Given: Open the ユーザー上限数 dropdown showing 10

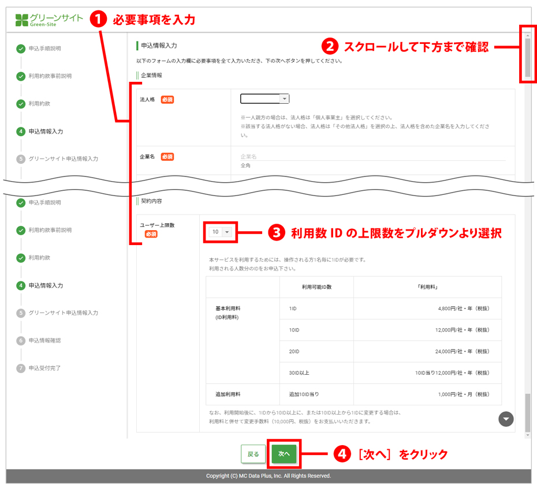Looking at the screenshot, I should (226, 232).
